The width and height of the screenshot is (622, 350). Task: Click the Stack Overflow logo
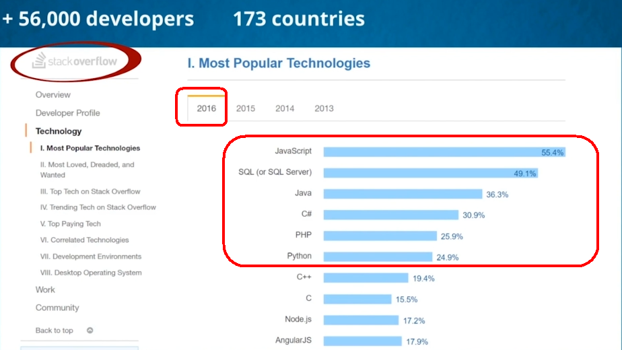point(75,61)
